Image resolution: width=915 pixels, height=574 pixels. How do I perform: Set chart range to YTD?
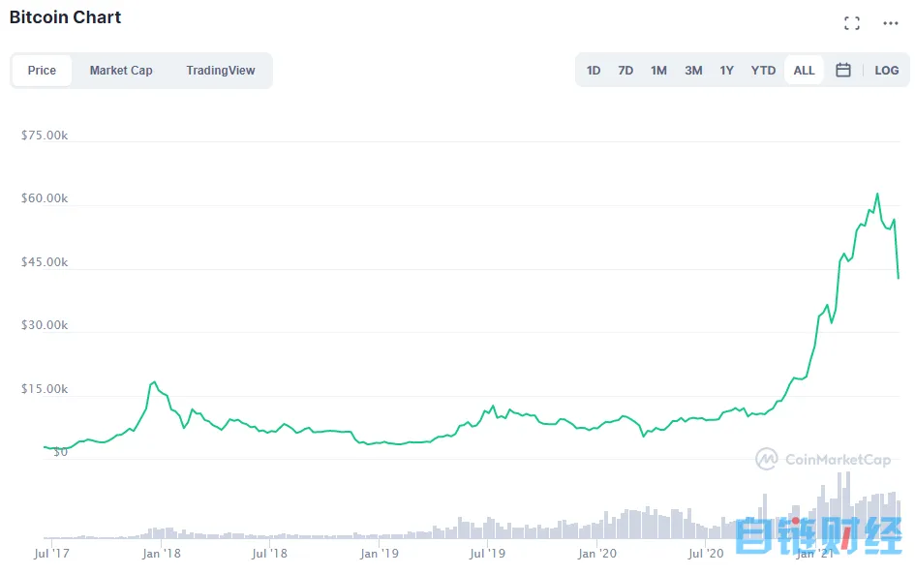763,70
